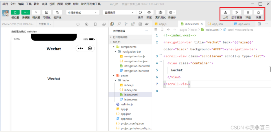Open the 编辑 menu

[x=21, y=4]
